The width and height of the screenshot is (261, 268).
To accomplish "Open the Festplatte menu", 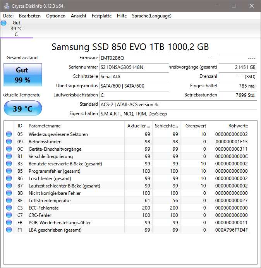I will pyautogui.click(x=101, y=16).
